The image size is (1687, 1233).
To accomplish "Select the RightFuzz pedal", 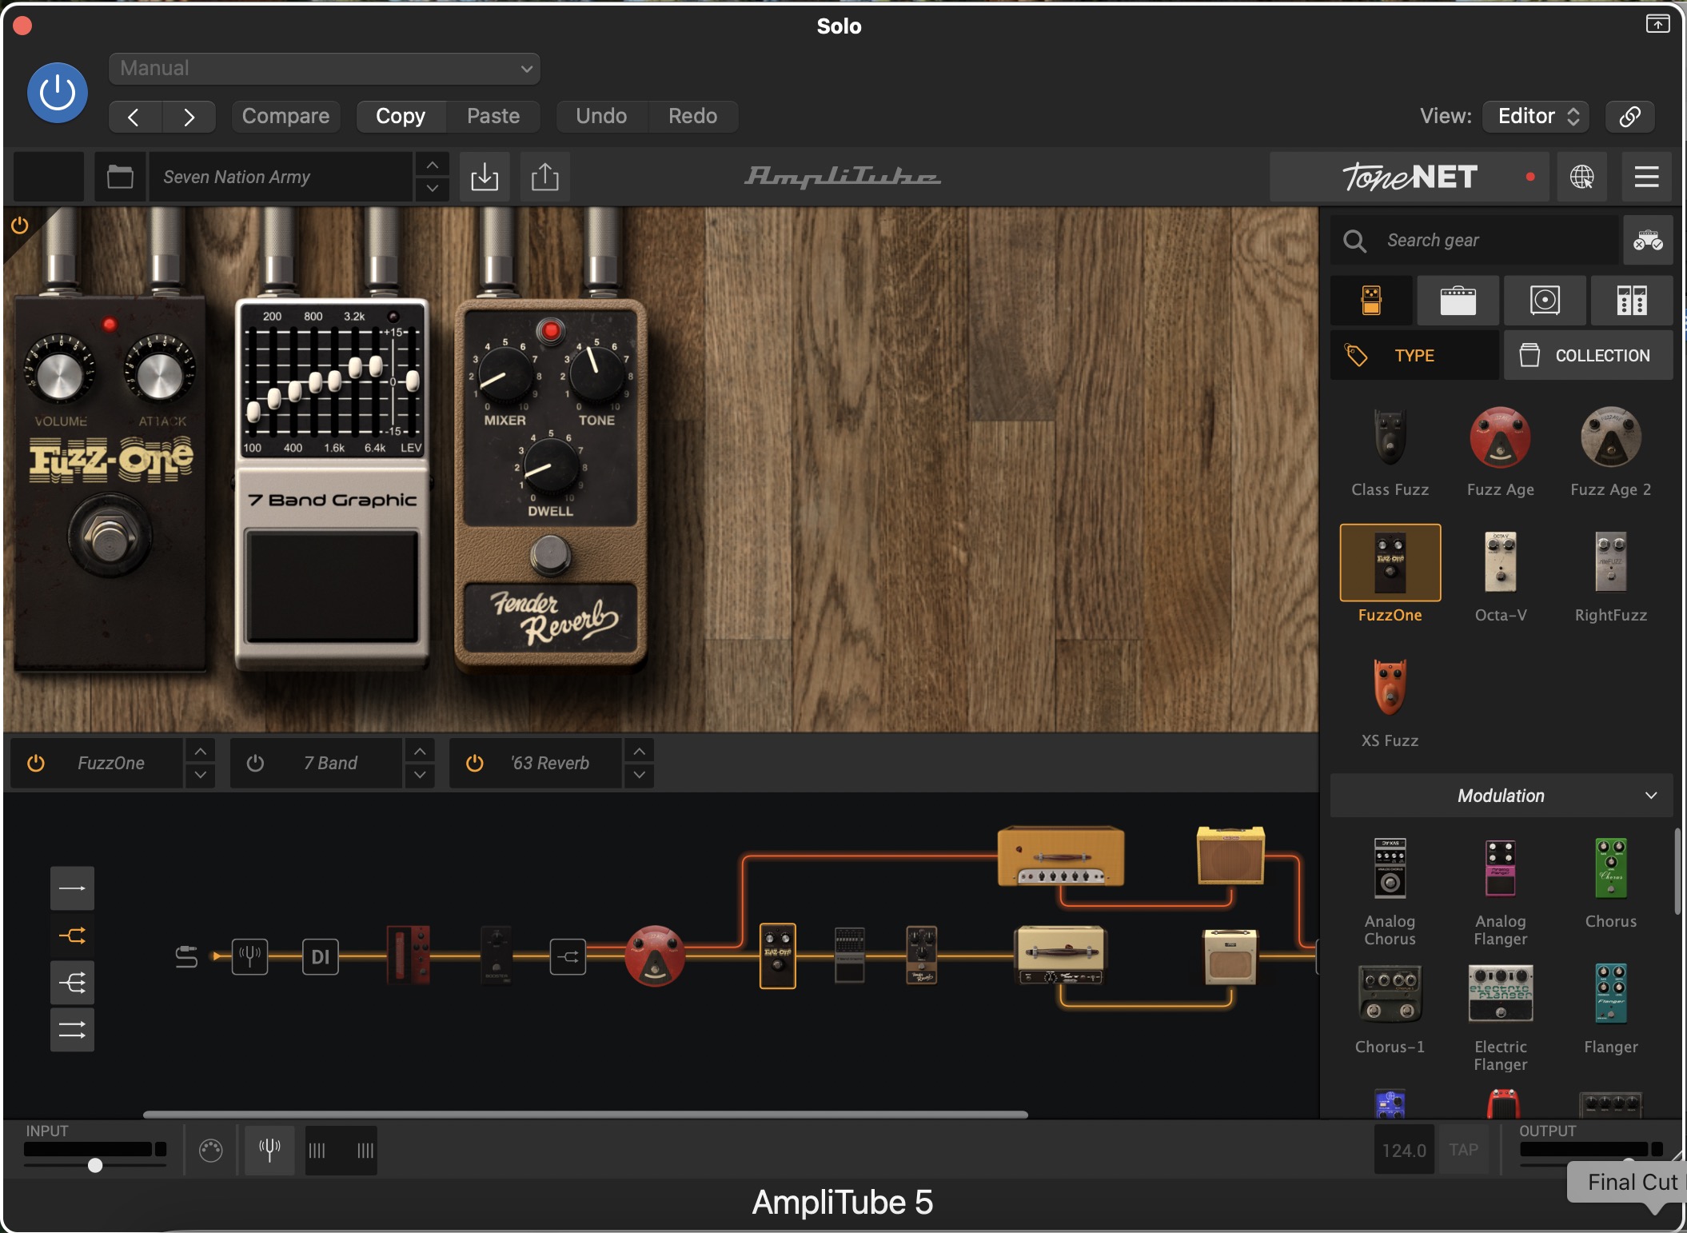I will 1610,576.
